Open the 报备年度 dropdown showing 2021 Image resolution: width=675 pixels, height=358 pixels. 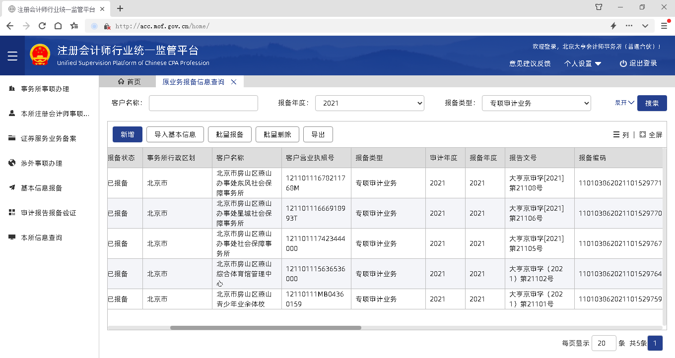click(369, 103)
